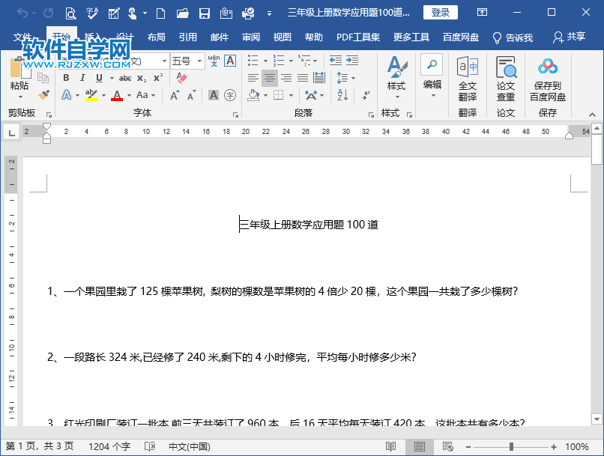The height and width of the screenshot is (456, 604).
Task: Click the word count showing 1204个字
Action: (x=109, y=446)
